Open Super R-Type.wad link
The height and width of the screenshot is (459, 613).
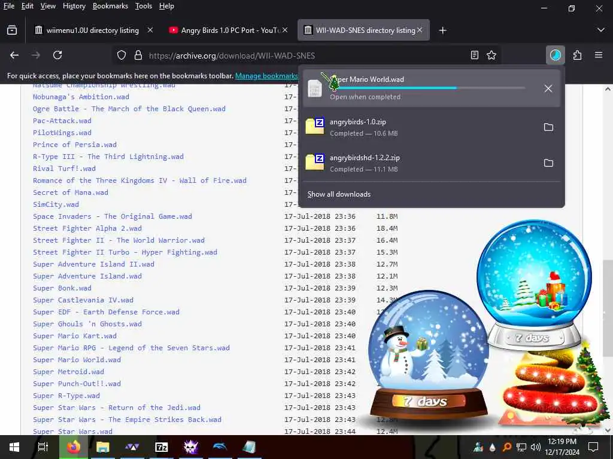66,396
